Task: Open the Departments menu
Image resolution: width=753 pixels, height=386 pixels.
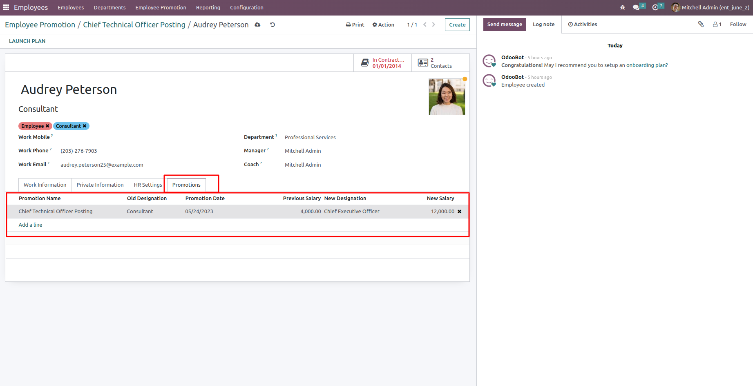Action: pos(109,7)
